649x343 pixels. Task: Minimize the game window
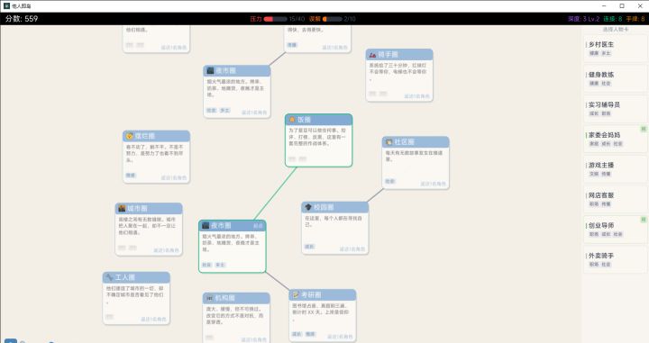[x=604, y=5]
